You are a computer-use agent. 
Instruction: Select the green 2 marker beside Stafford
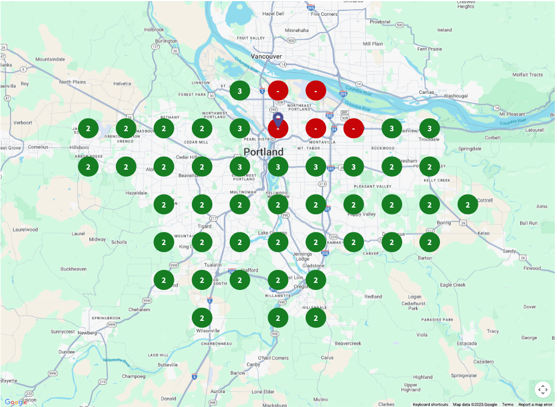click(240, 280)
